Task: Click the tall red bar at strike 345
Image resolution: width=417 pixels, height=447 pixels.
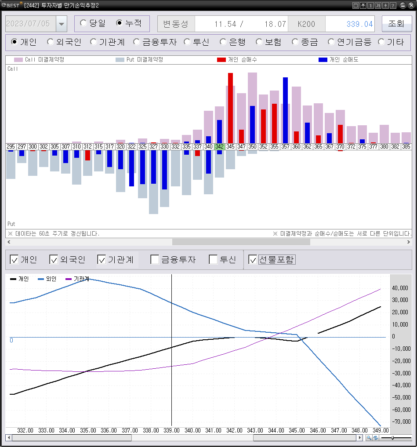Action: click(230, 108)
